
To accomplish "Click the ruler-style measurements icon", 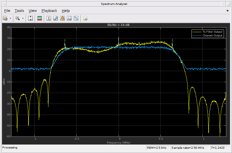I will click(x=56, y=18).
